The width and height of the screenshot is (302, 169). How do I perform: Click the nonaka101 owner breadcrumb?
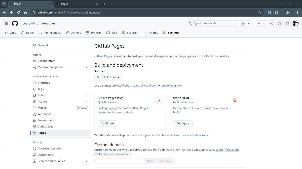pos(28,24)
